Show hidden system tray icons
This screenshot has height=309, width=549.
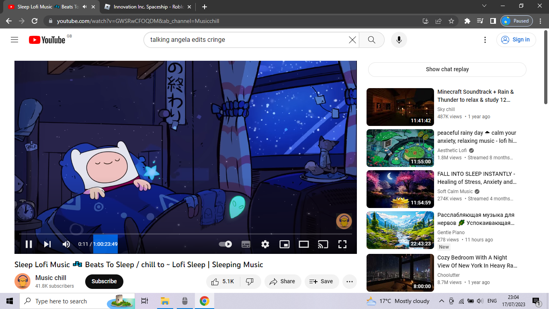pos(441,301)
